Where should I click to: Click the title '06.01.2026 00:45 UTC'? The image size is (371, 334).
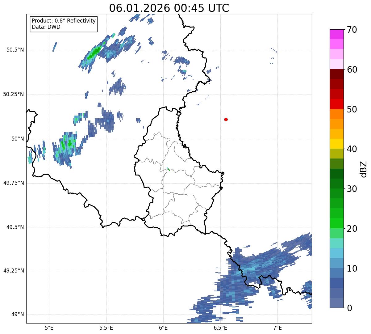pos(169,8)
